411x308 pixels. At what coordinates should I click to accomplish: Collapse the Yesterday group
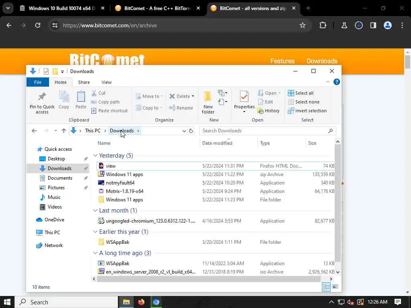coord(95,156)
